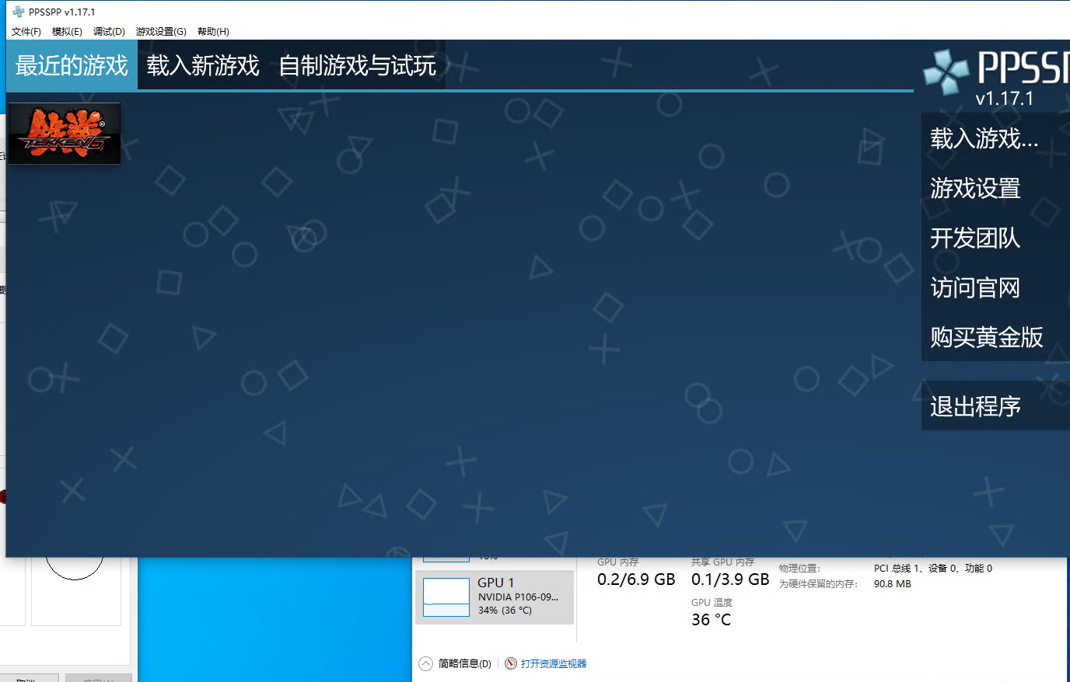
Task: Select GPU 1 in Task Manager list
Action: 495,597
